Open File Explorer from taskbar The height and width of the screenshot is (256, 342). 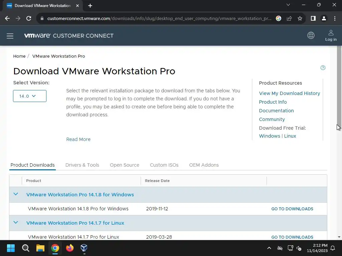pyautogui.click(x=40, y=248)
